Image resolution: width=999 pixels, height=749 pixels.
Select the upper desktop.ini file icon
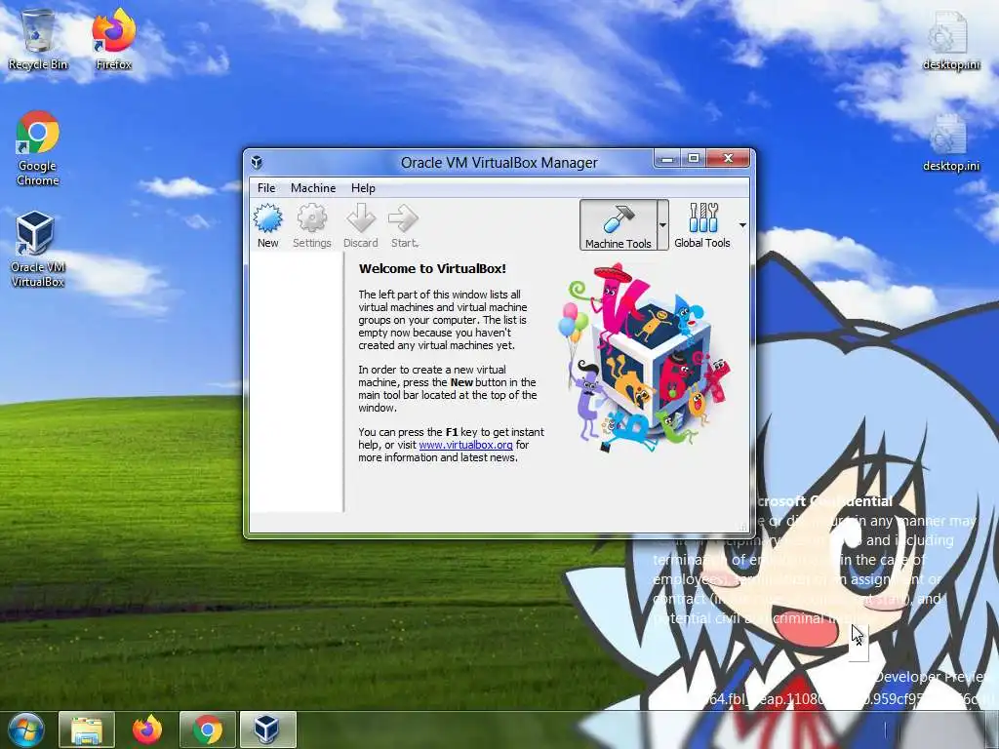tap(950, 41)
